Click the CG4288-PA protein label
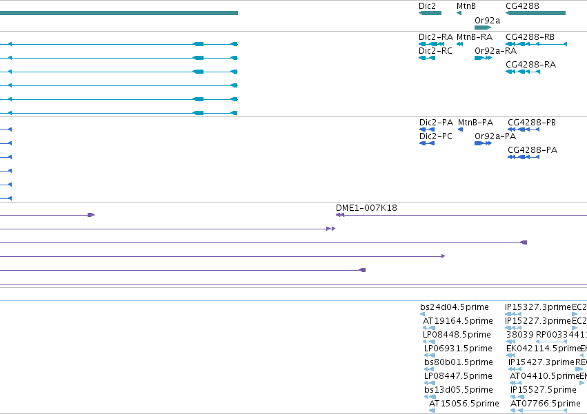Viewport: 587px width, 414px height. 533,150
